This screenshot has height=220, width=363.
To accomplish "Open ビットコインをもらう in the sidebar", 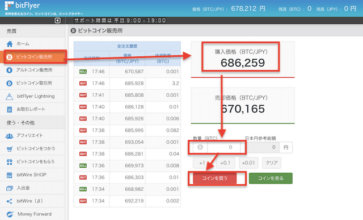I will pyautogui.click(x=32, y=162).
